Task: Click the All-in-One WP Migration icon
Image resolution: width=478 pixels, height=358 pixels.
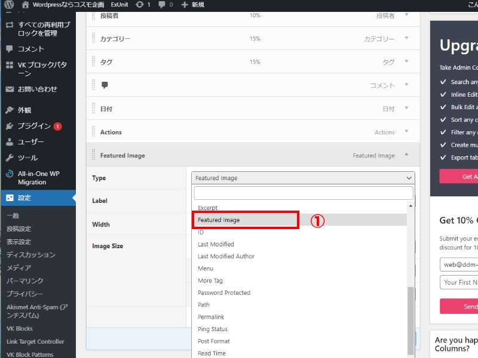Action: coord(10,174)
